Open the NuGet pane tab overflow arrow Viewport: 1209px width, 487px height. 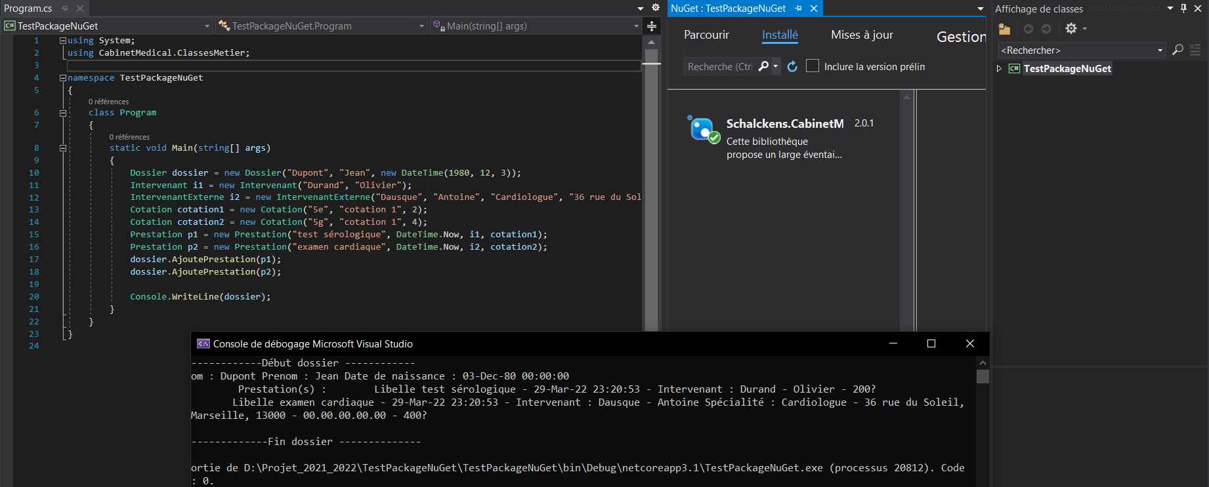[x=981, y=9]
